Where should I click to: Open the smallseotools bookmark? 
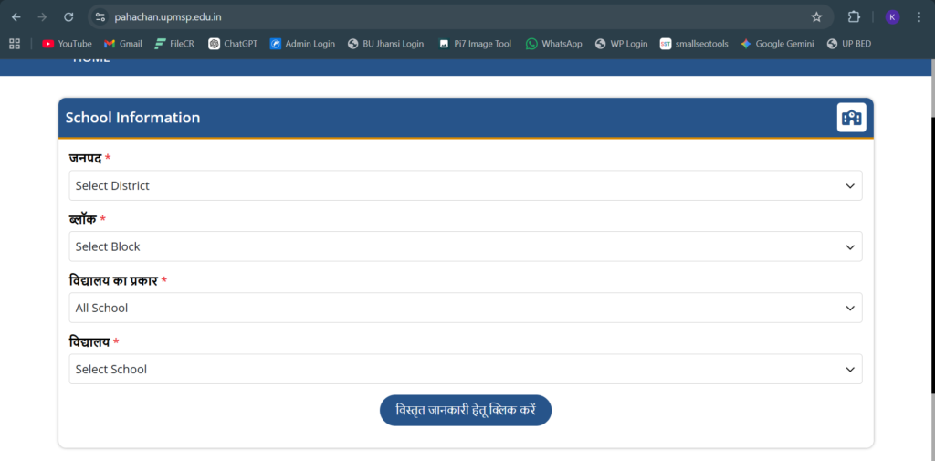pos(694,44)
